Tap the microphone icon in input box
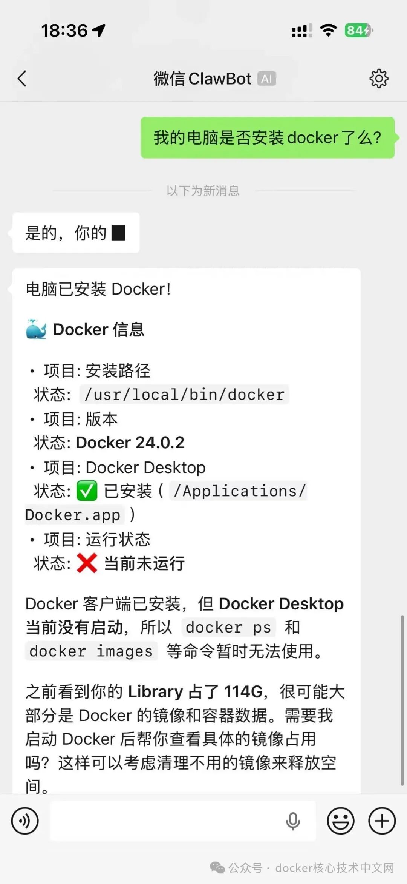The height and width of the screenshot is (884, 407). pos(293,821)
